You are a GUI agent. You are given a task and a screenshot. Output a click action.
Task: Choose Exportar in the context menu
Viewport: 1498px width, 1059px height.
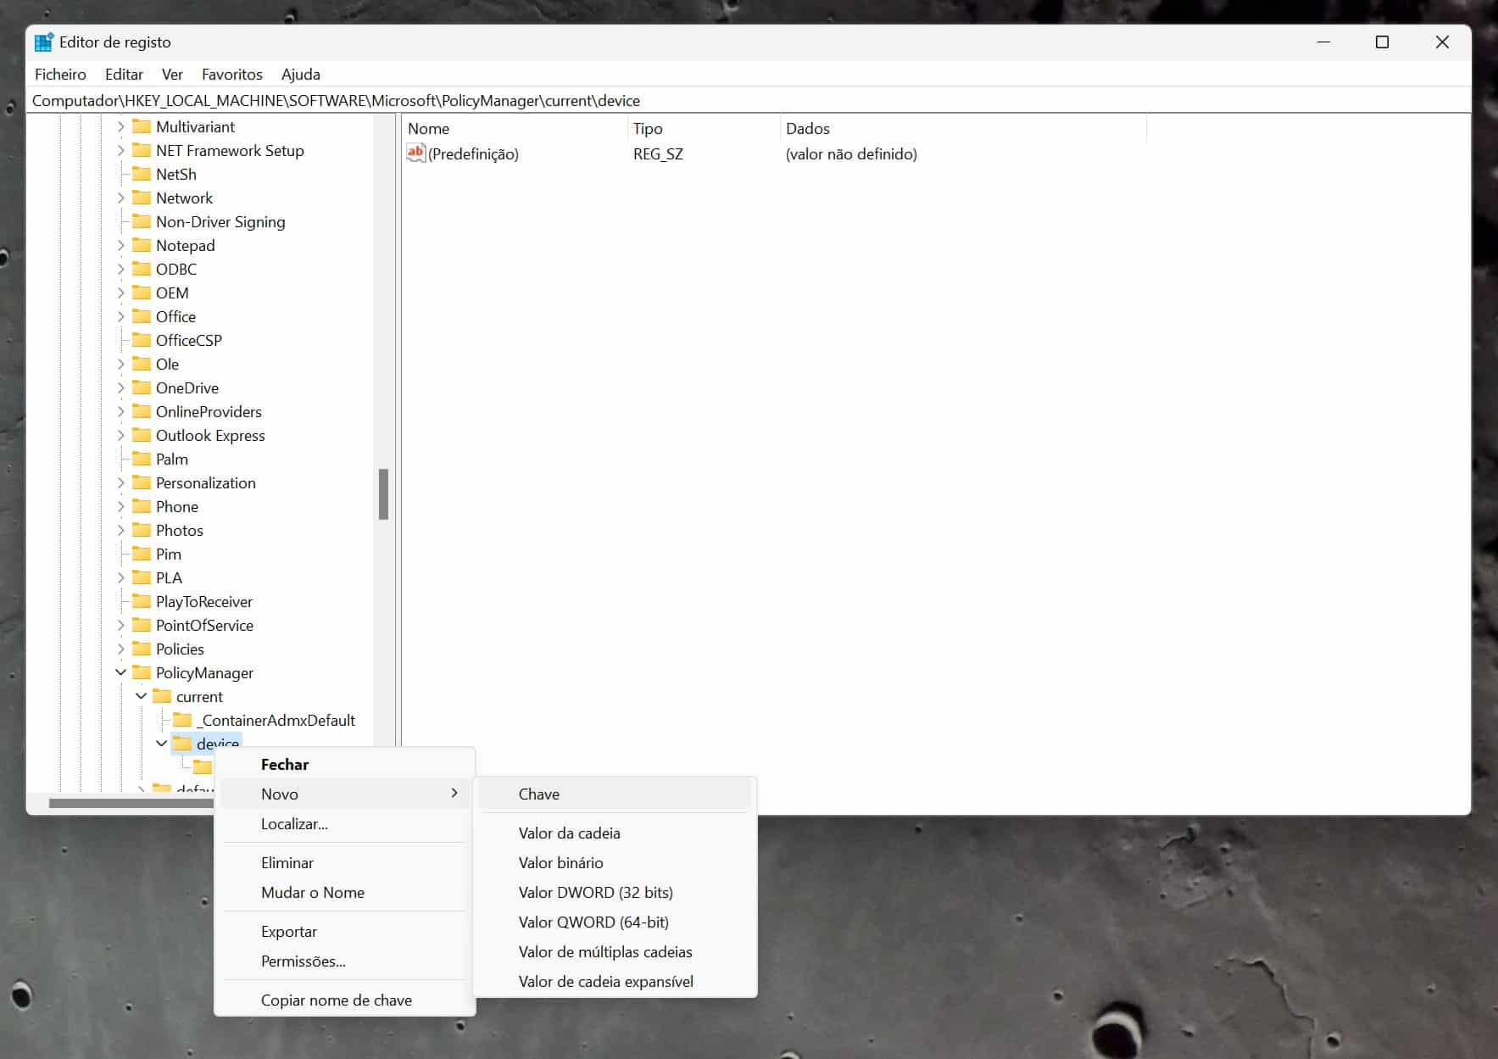(x=288, y=931)
